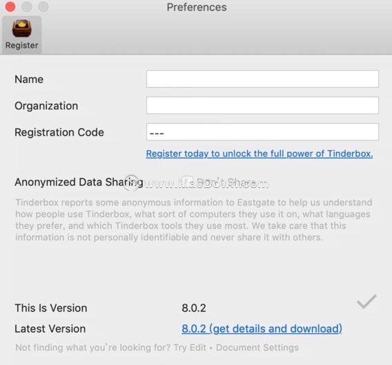Viewport: 392px width, 365px height.
Task: Click the Organization label
Action: 46,106
